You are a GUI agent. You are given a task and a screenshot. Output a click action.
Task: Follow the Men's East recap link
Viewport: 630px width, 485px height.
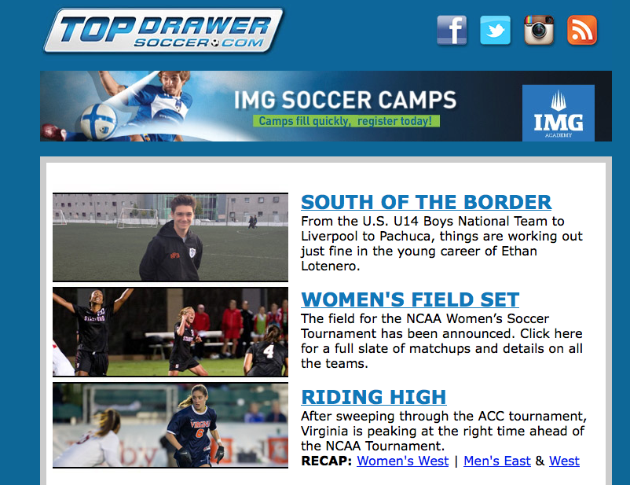click(497, 461)
